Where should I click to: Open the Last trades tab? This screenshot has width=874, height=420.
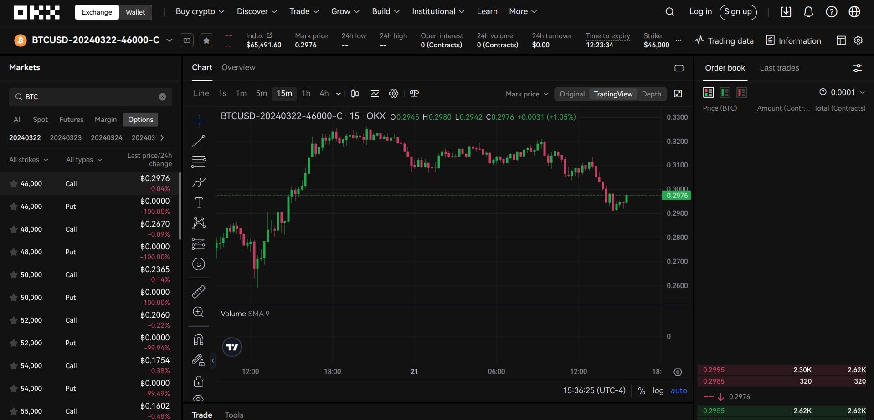click(x=779, y=67)
